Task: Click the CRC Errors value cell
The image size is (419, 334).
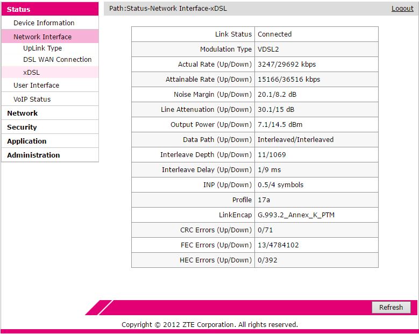Action: point(266,230)
